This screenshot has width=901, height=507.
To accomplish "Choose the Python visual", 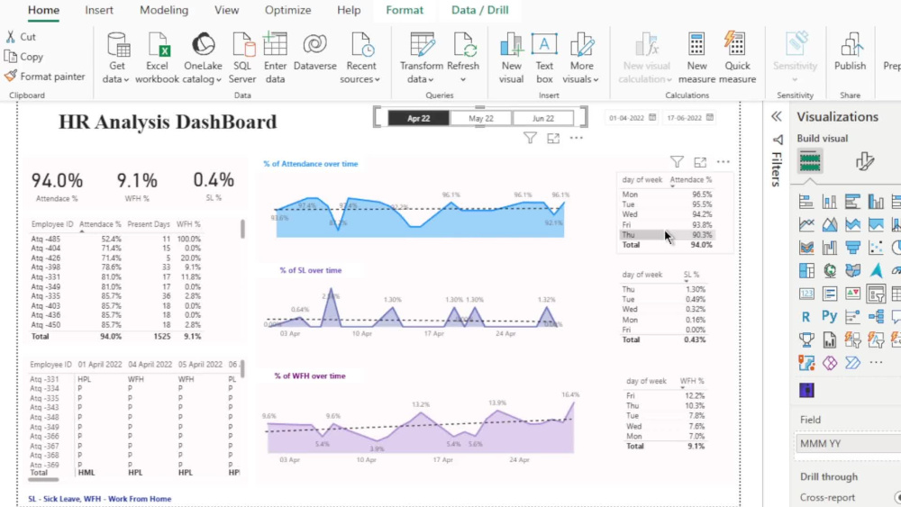I will pos(829,316).
